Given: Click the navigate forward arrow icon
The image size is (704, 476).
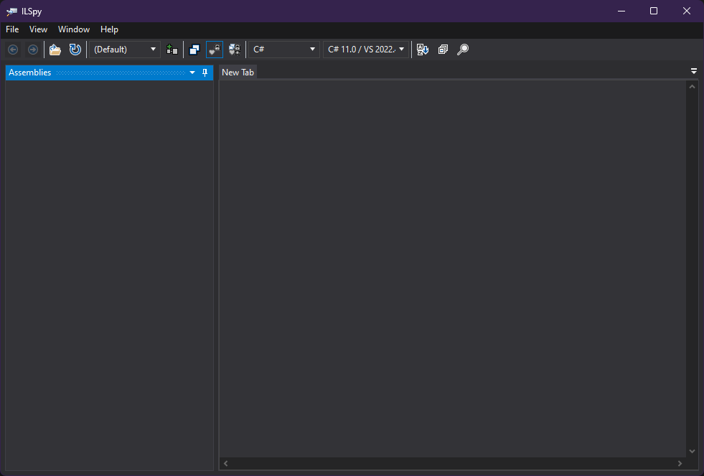Looking at the screenshot, I should pos(33,49).
